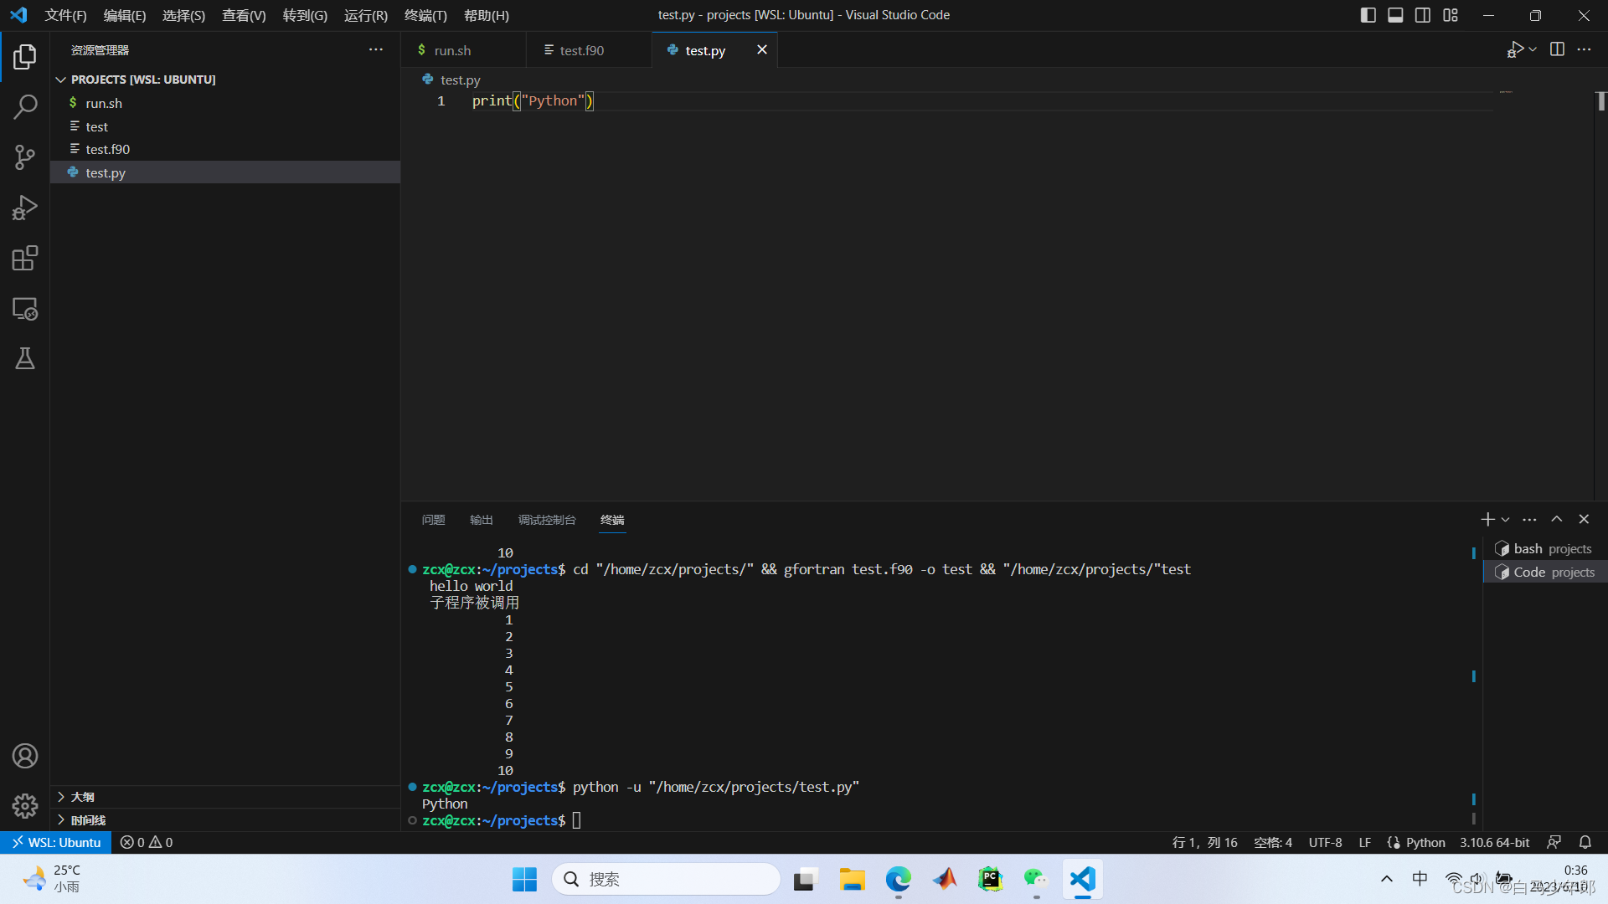Switch to the test.f90 tab

(589, 50)
